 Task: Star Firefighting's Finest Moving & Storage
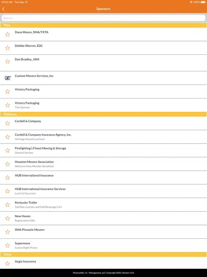8,150
